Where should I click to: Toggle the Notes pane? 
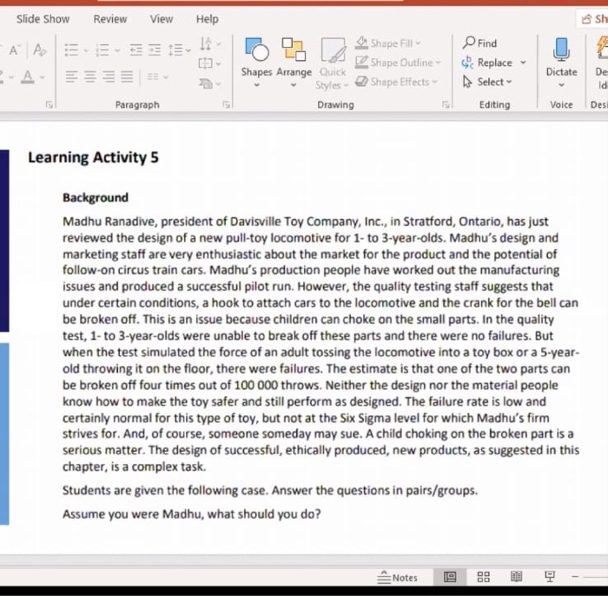[397, 578]
